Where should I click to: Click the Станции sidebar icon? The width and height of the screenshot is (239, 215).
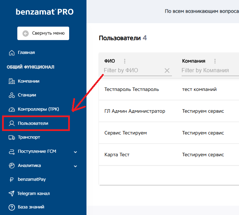click(x=11, y=95)
